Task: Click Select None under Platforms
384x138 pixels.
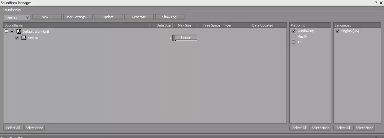Action: pos(321,128)
